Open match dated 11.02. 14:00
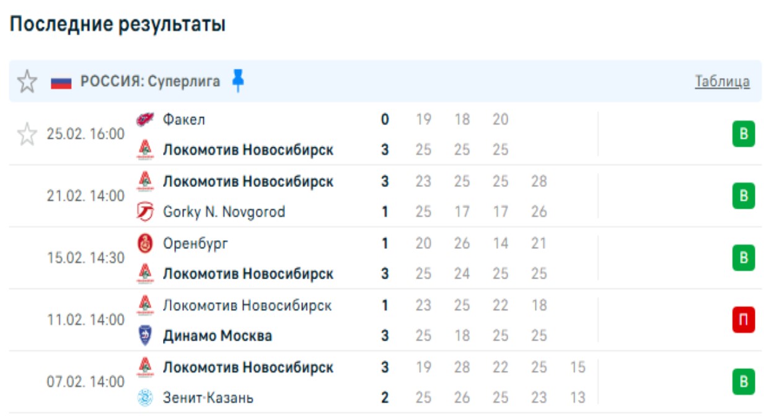Viewport: 771px width, 416px height. click(x=86, y=320)
